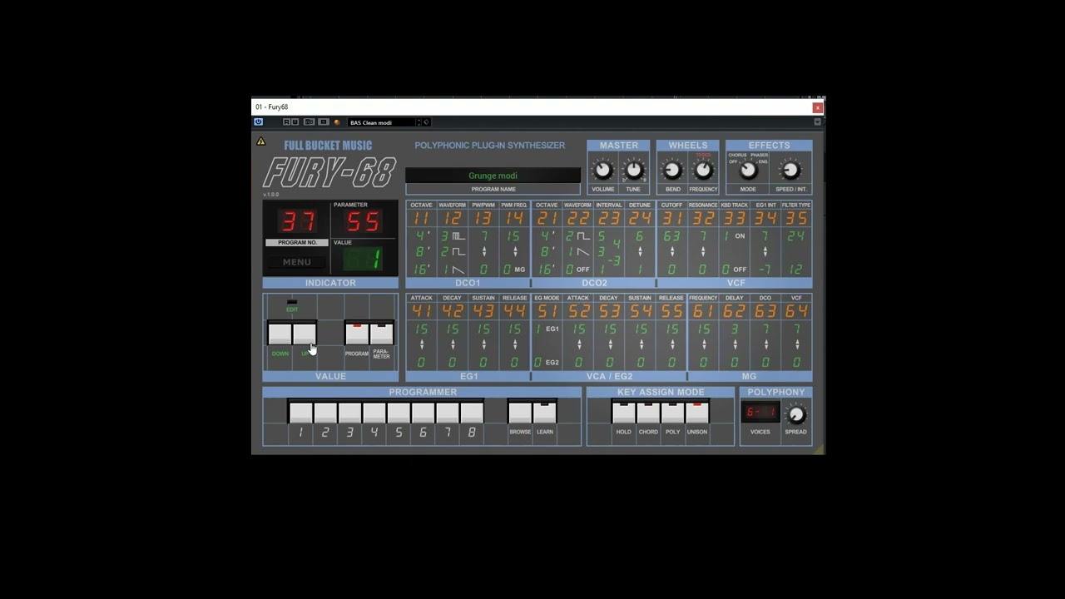1065x599 pixels.
Task: Select DCO2 octave parameter 21
Action: point(547,219)
